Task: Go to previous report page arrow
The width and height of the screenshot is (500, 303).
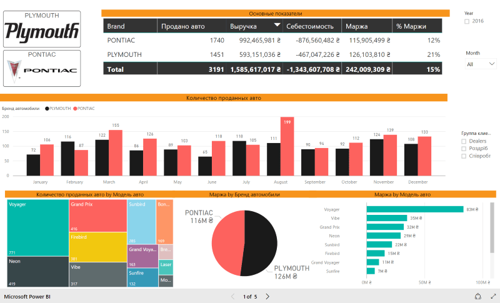Action: click(232, 296)
